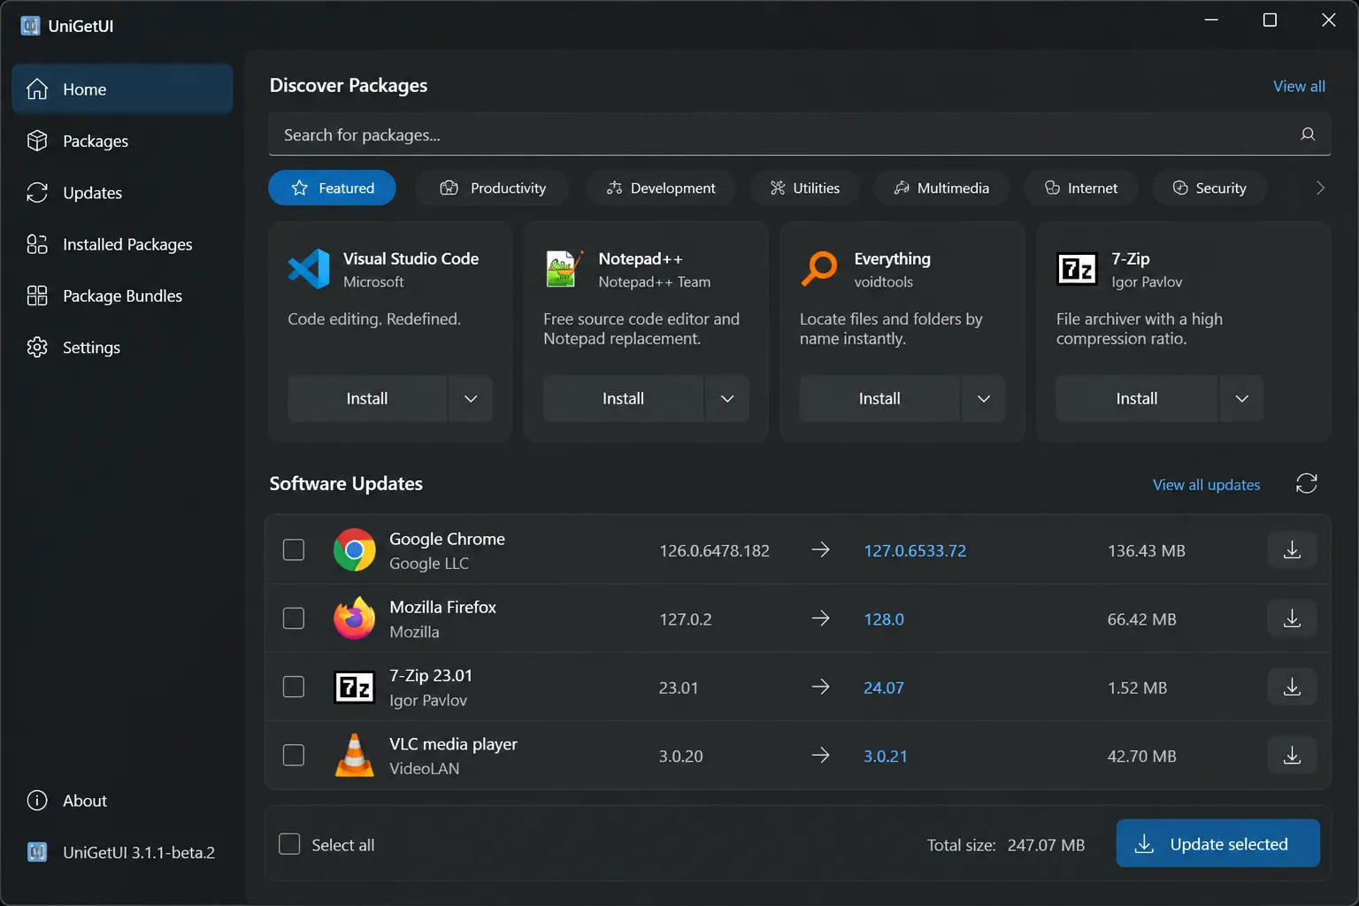Select the Productivity category chip
Screen dimensions: 1359x906
click(493, 188)
